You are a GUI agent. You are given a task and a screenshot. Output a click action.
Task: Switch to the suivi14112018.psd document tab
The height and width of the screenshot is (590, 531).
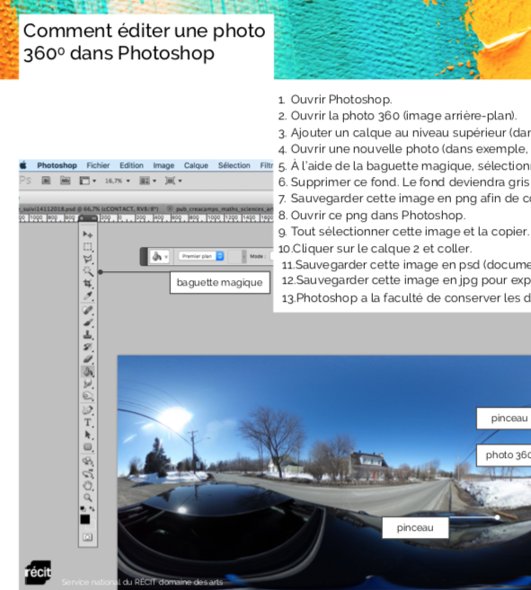tap(91, 209)
